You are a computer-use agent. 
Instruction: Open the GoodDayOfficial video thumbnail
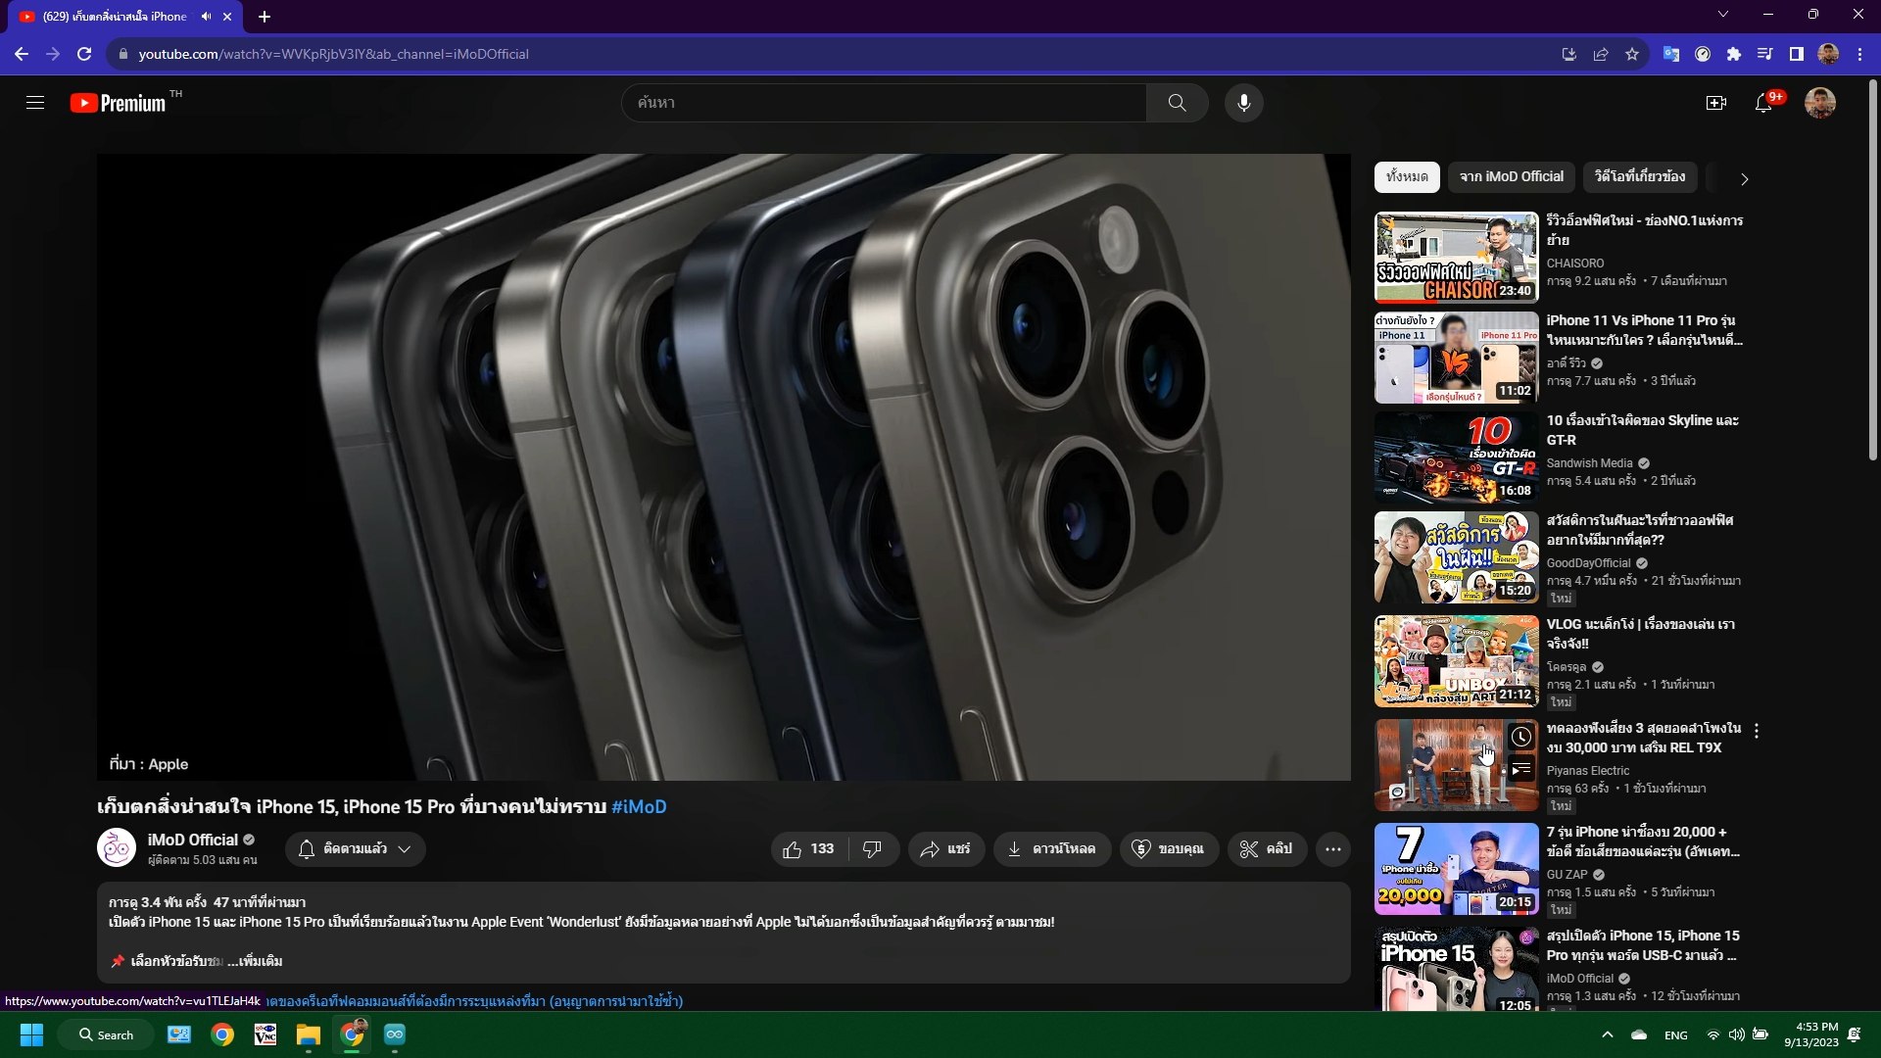click(x=1457, y=557)
